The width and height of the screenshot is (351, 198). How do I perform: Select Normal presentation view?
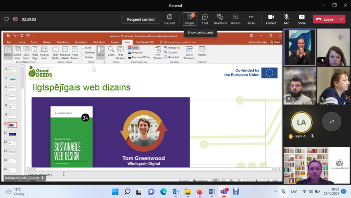pos(8,53)
